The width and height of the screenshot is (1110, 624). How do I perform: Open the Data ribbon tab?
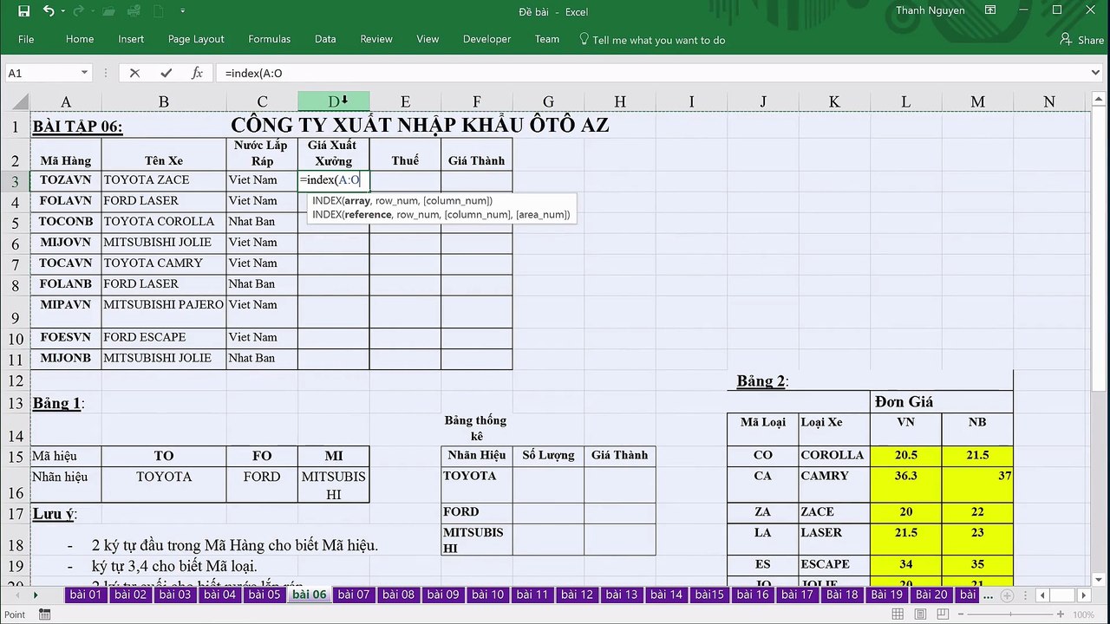(x=325, y=39)
